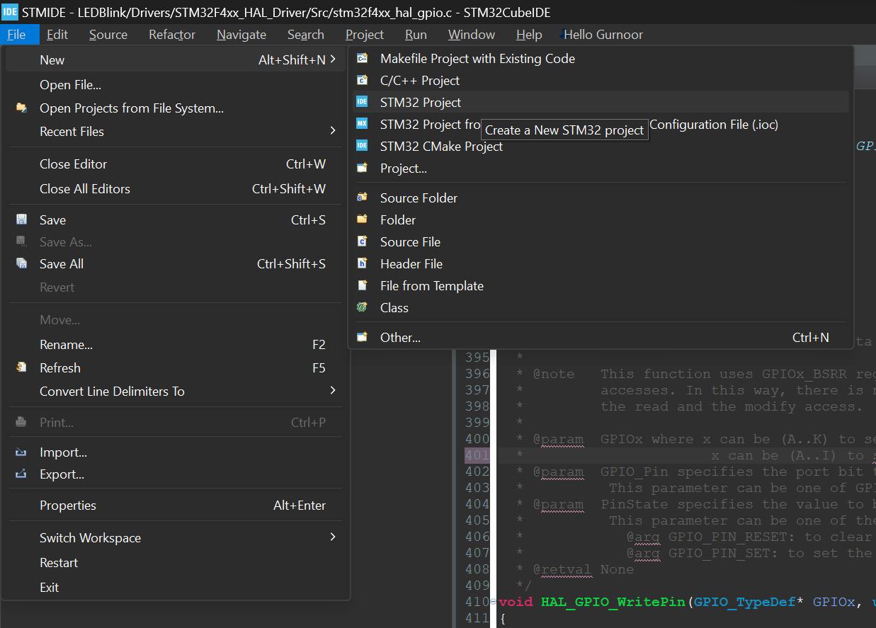Click the STM32 Project IDE icon
This screenshot has height=628, width=876.
[x=363, y=102]
